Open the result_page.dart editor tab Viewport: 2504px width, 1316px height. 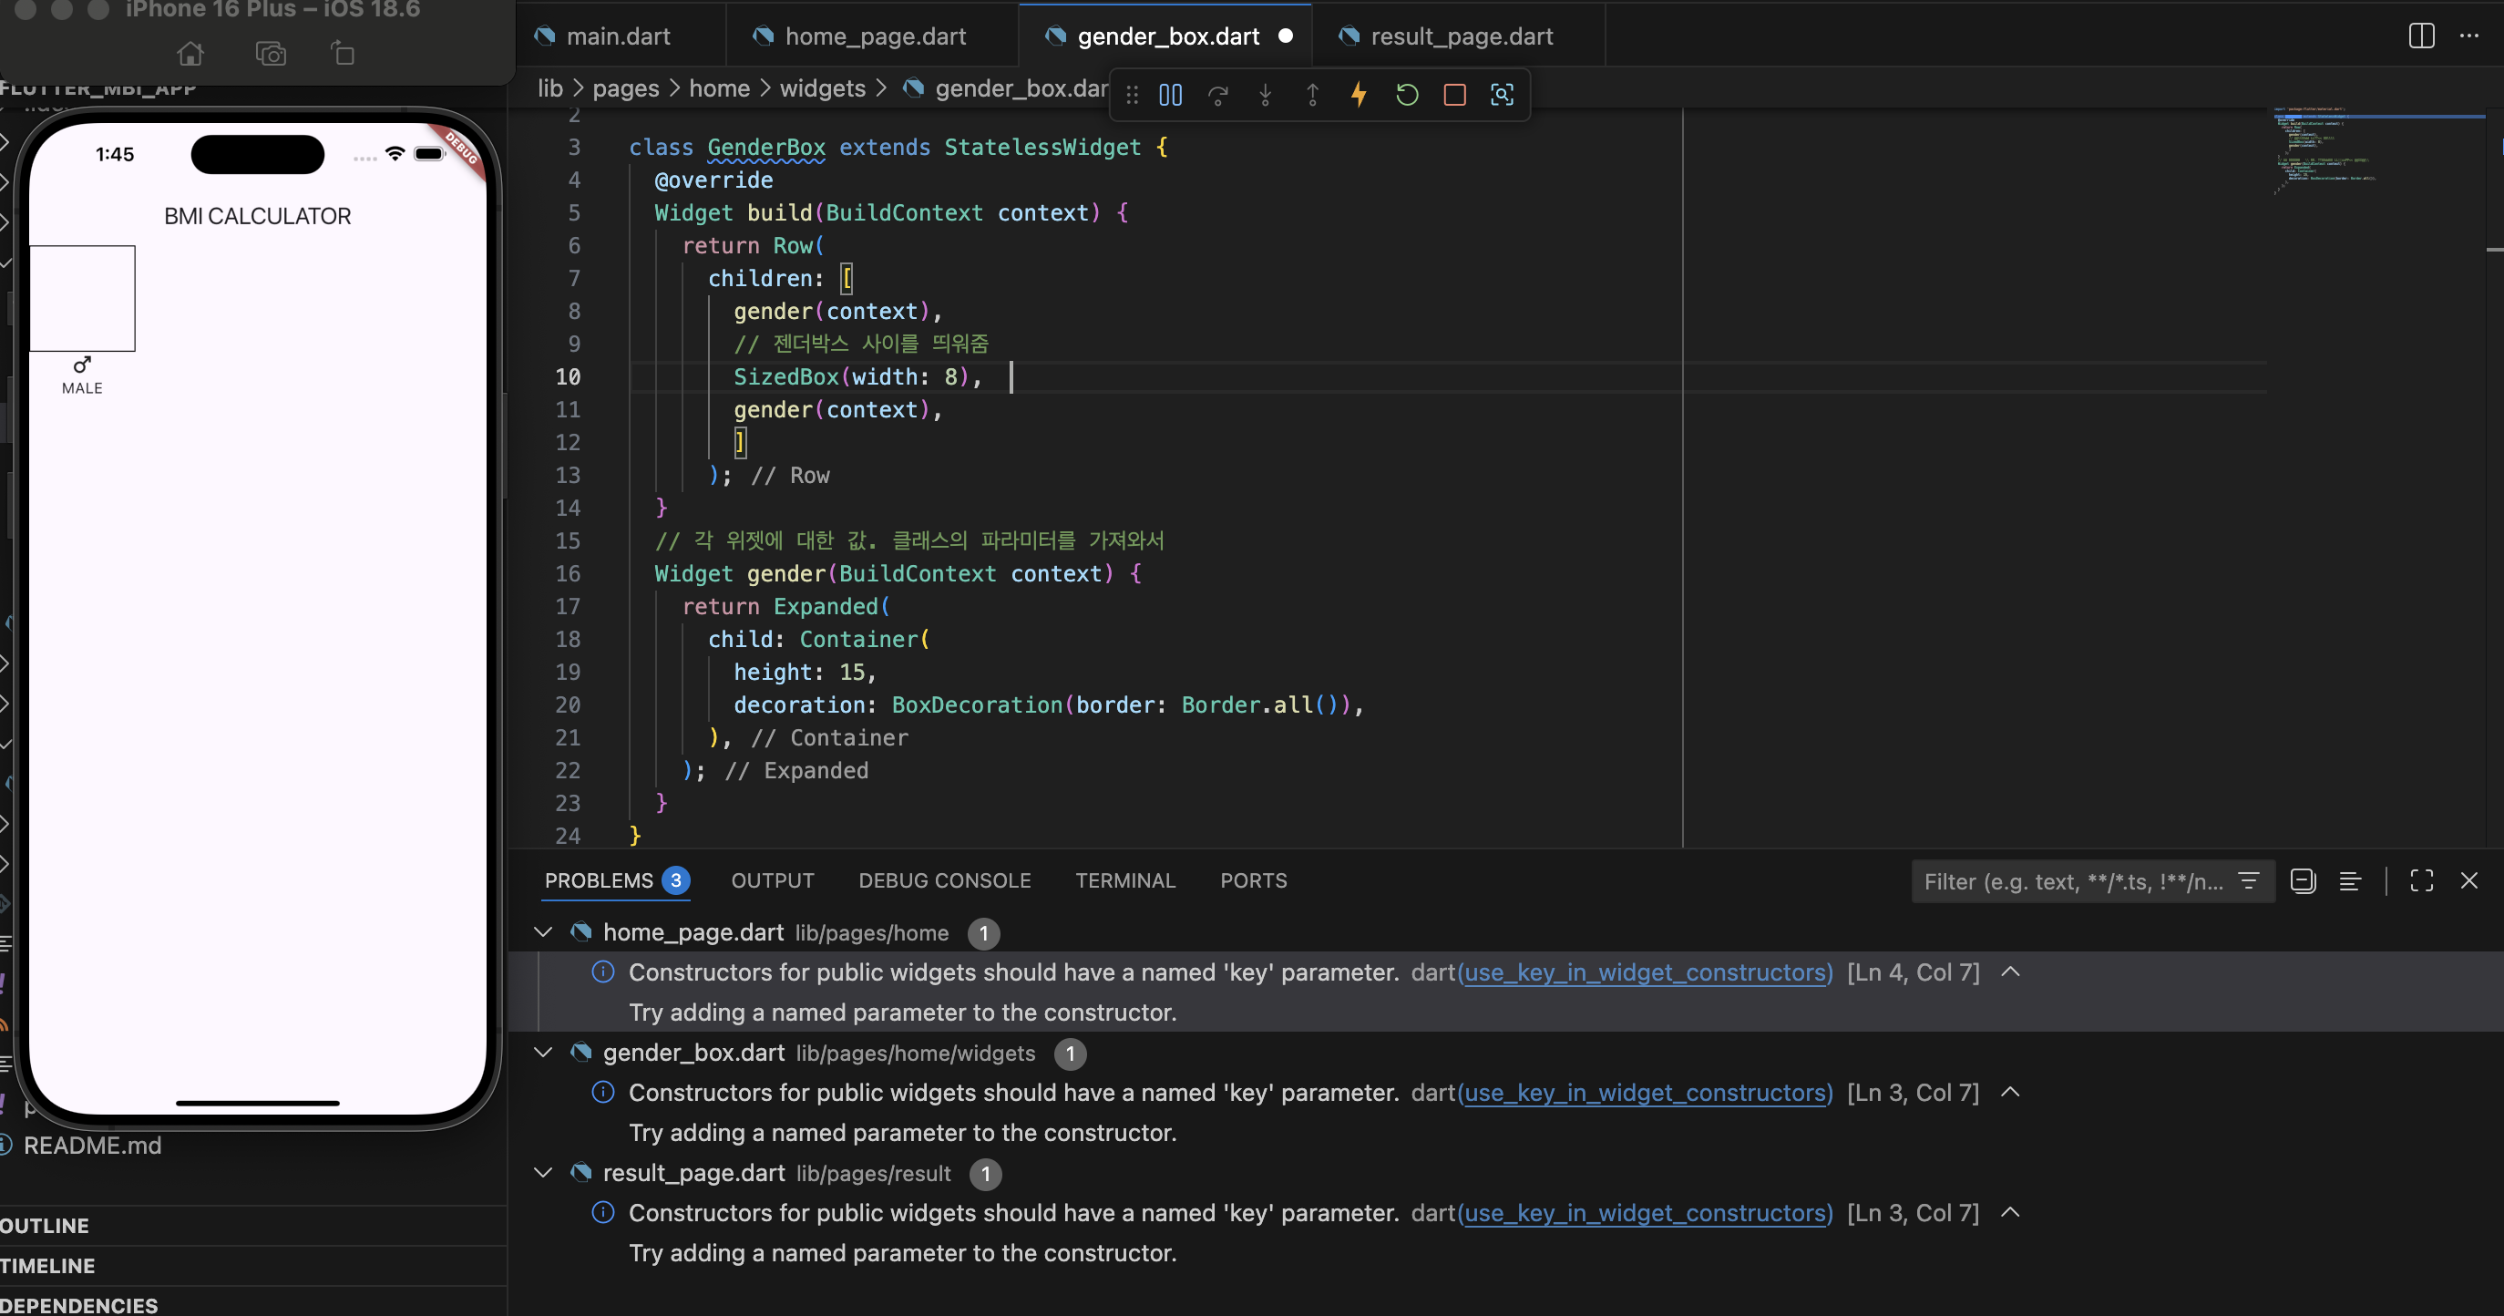(1459, 36)
